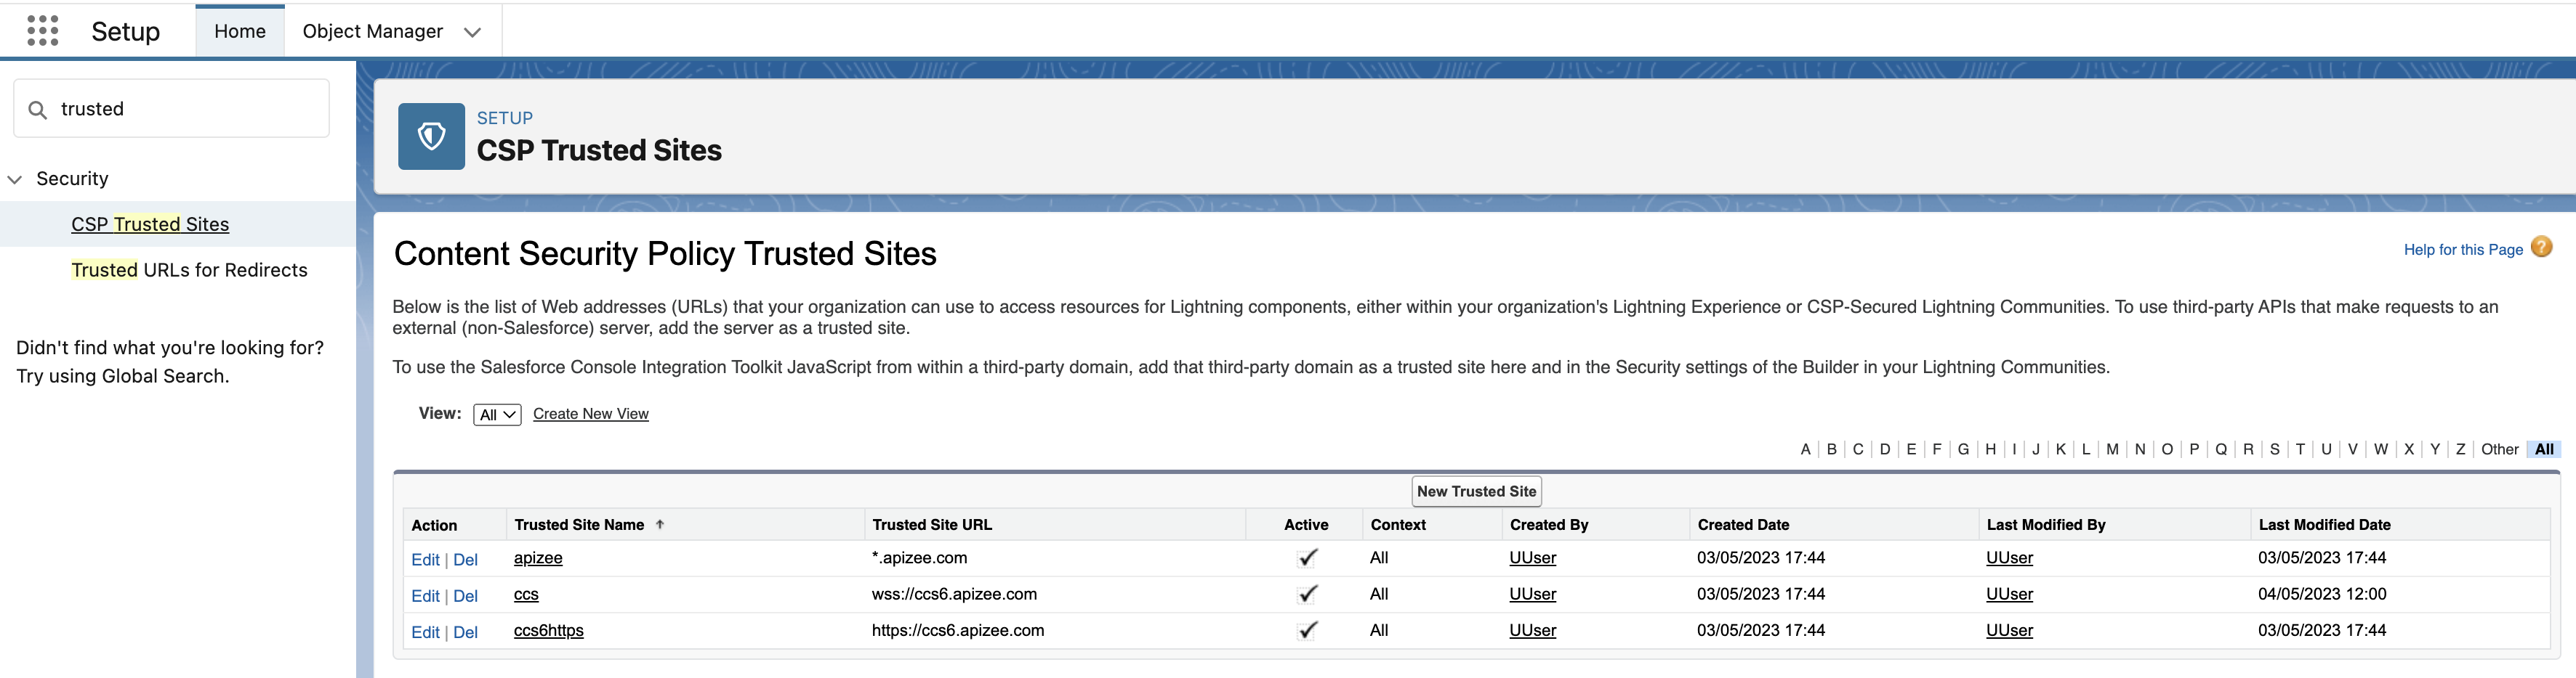
Task: Click the orange help question mark icon
Action: [2541, 247]
